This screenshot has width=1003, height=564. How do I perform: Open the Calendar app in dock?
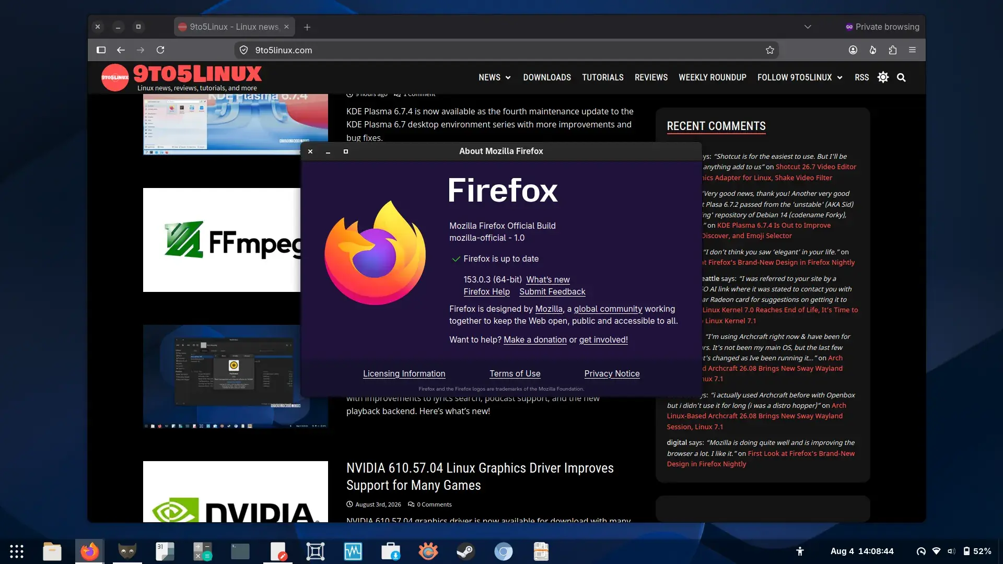[165, 551]
